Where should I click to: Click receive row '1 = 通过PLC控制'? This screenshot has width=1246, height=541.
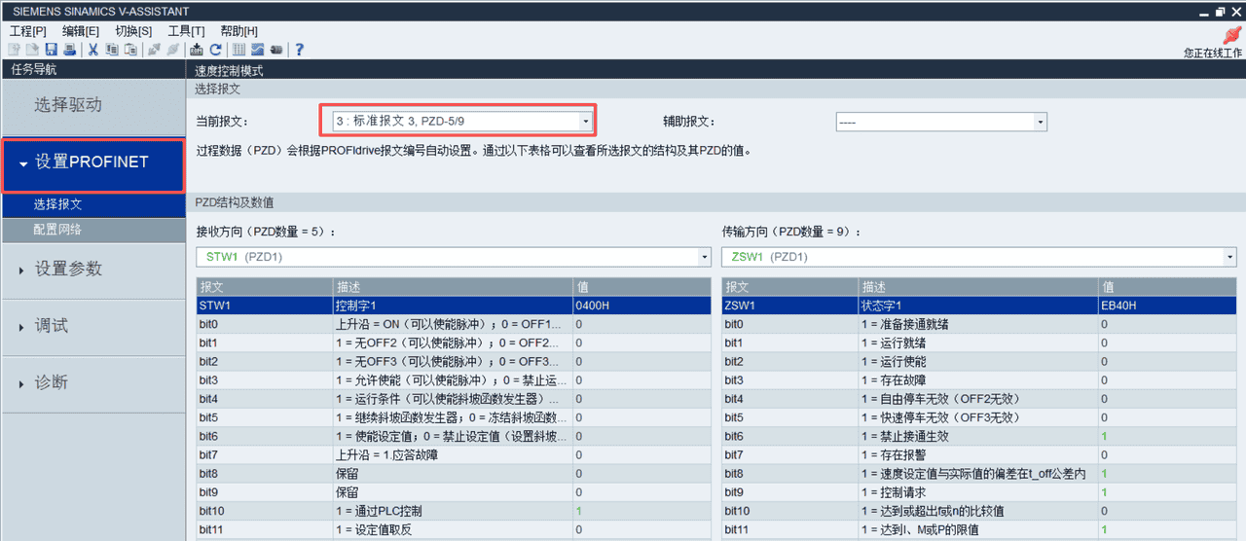(x=454, y=511)
